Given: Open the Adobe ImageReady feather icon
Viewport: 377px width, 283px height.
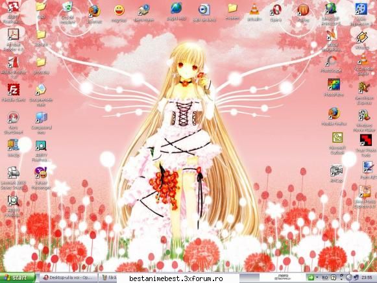Looking at the screenshot, I should [x=332, y=35].
